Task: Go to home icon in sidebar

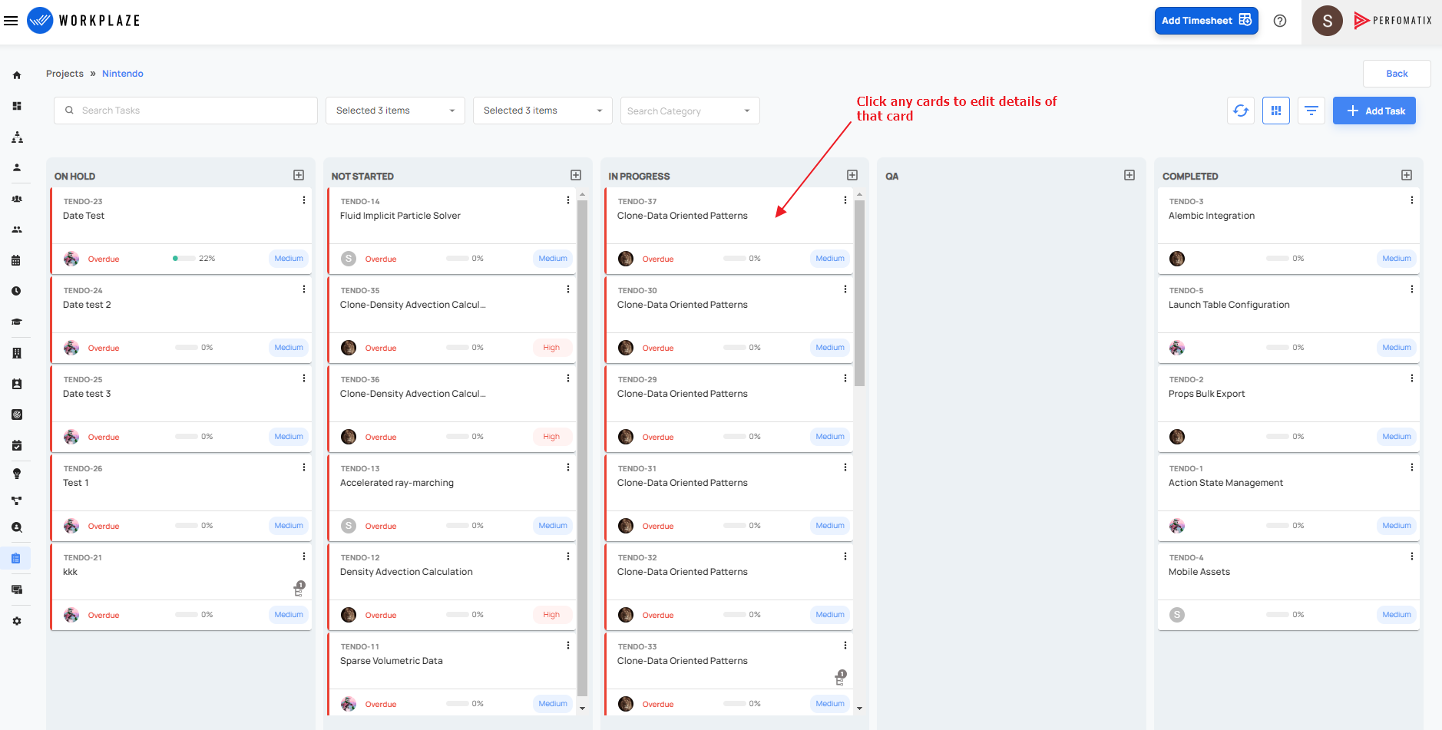Action: [17, 75]
